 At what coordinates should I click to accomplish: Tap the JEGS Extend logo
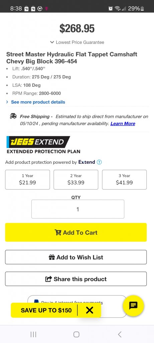(38, 142)
